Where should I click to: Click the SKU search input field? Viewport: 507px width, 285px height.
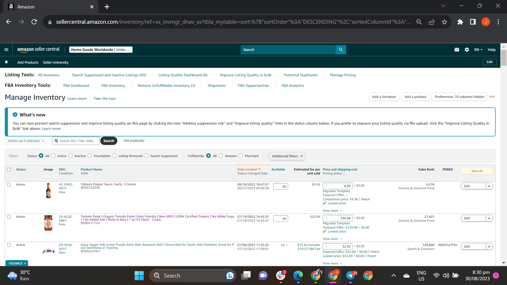pyautogui.click(x=76, y=141)
